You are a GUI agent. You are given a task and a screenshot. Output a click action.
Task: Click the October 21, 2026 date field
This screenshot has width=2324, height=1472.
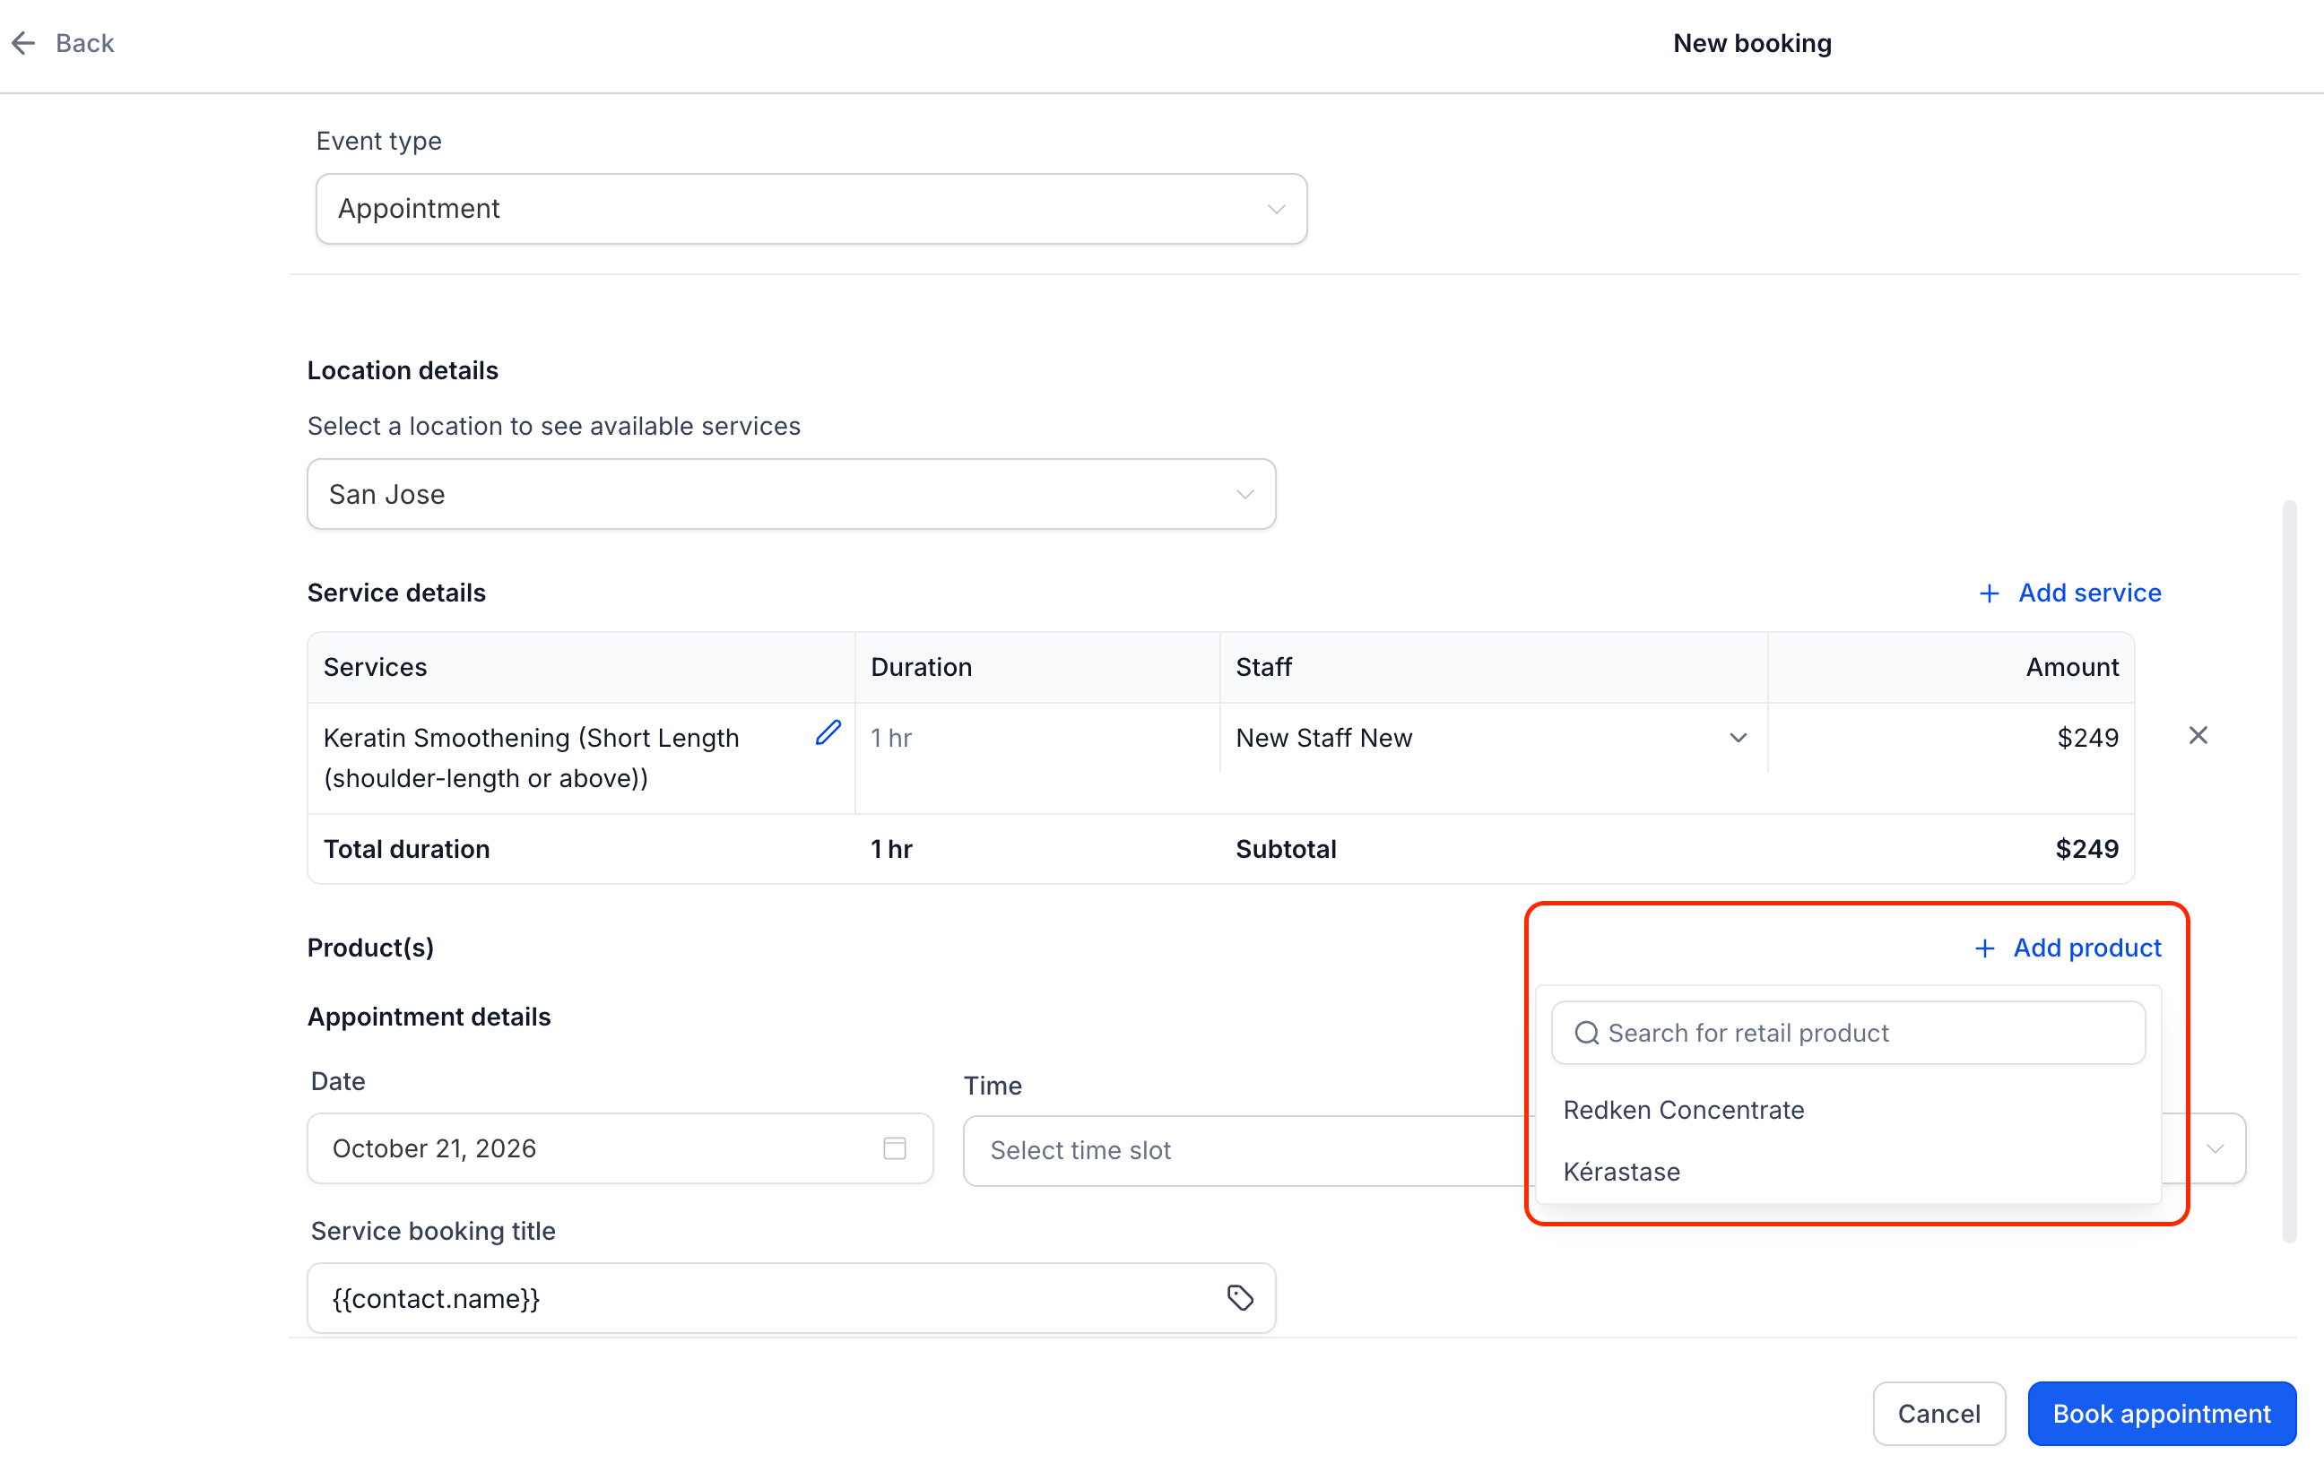(620, 1148)
